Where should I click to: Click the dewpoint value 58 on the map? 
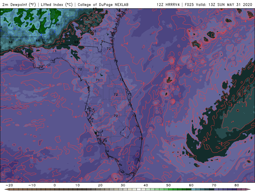[33, 29]
